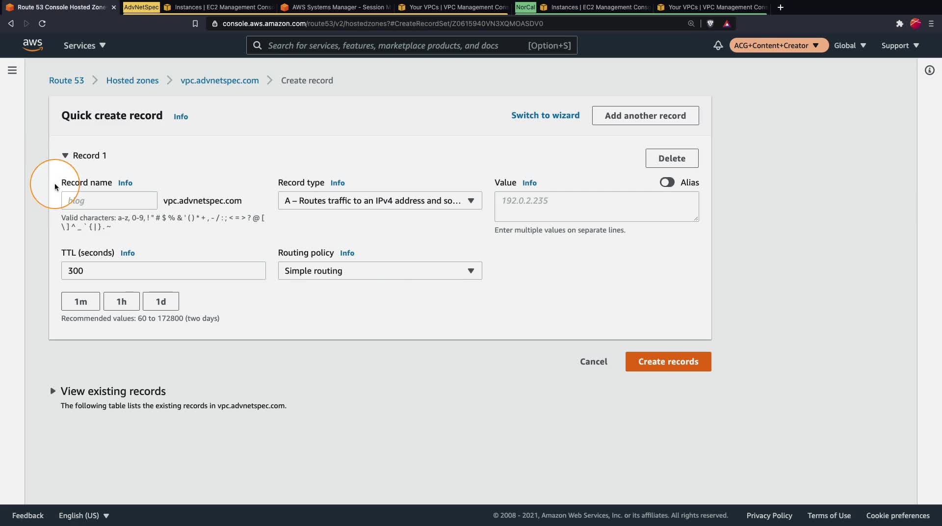Set TTL with the 1m button
Screen dimensions: 942x526
(80, 301)
